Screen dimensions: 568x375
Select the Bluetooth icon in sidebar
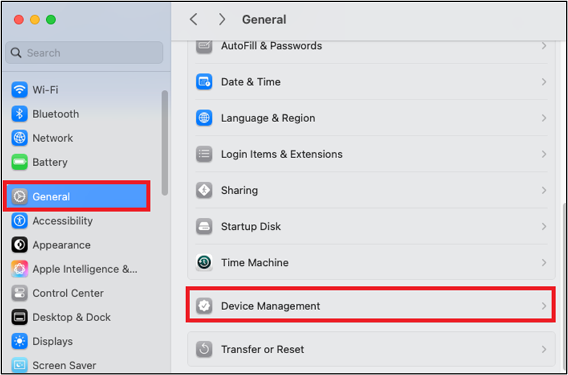click(19, 114)
